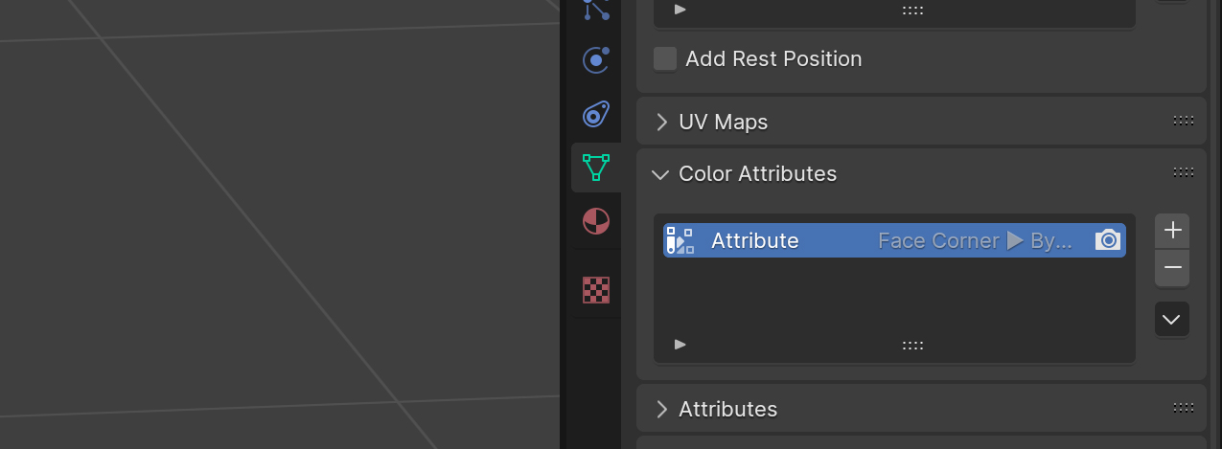
Task: Collapse the Color Attributes panel
Action: [x=660, y=174]
